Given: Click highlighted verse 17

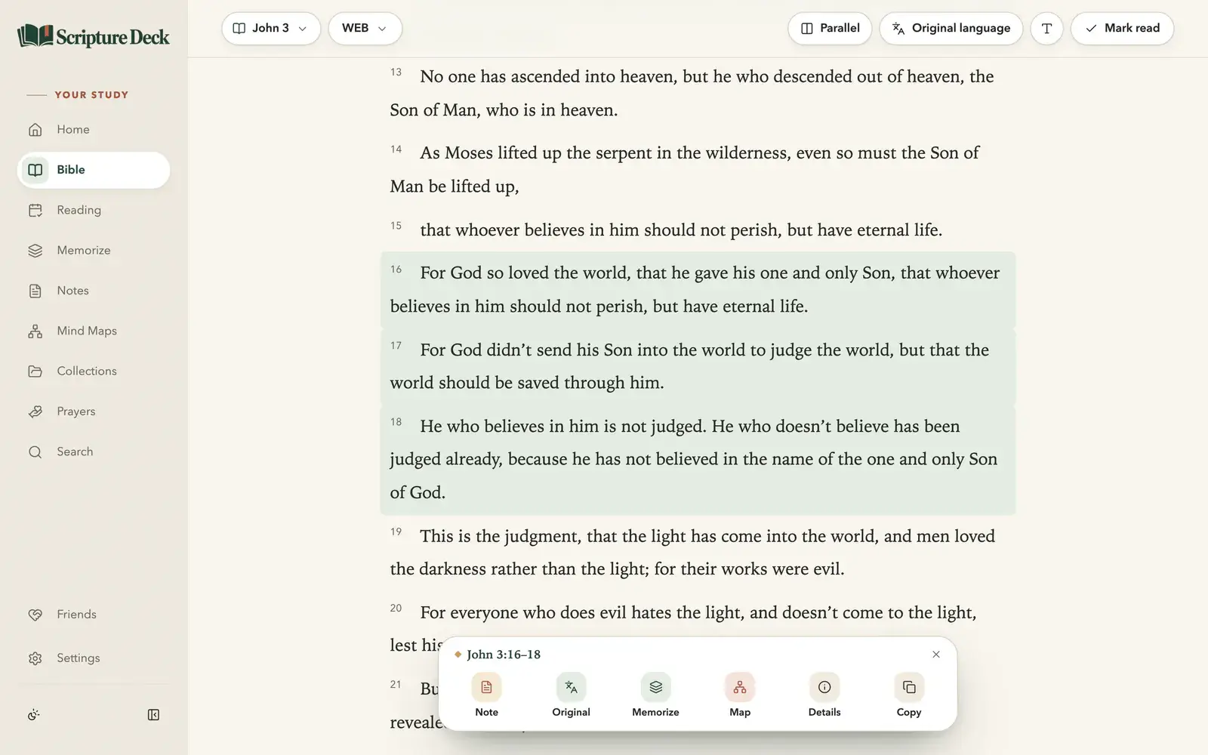Looking at the screenshot, I should (x=698, y=366).
